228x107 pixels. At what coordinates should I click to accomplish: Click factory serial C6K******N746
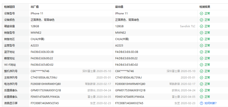click(40, 71)
